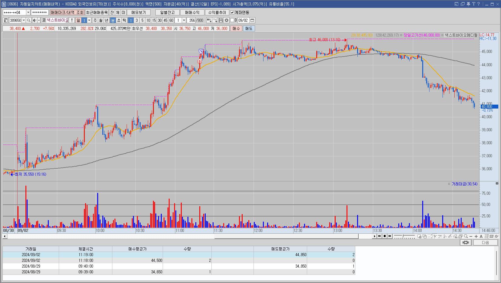Open the calendar date picker icon
This screenshot has width=501, height=283.
click(252, 20)
